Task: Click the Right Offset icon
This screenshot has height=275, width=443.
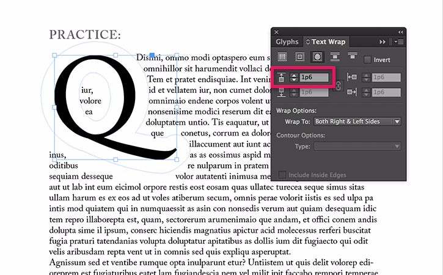Action: (352, 92)
